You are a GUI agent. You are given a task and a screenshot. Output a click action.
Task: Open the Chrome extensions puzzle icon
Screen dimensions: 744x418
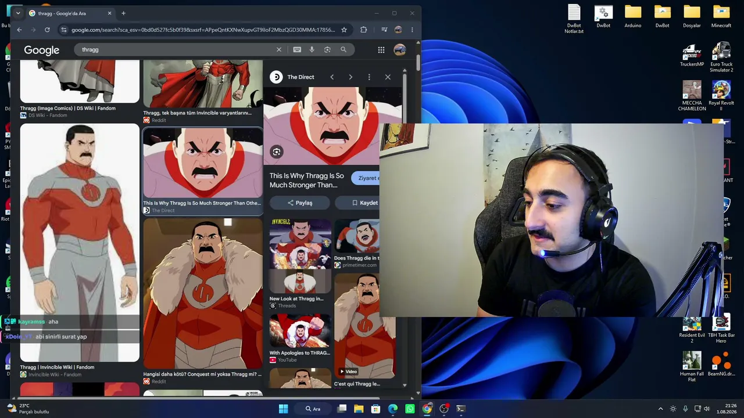(x=364, y=30)
